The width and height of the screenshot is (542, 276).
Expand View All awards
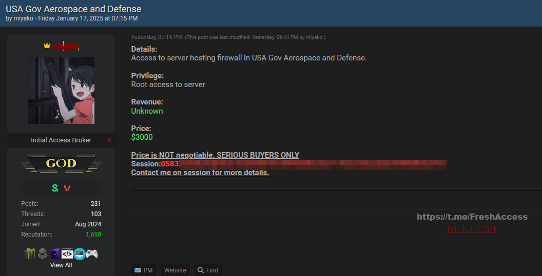(x=61, y=265)
